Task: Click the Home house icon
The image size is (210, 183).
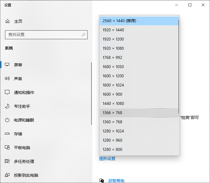Action: click(x=7, y=21)
